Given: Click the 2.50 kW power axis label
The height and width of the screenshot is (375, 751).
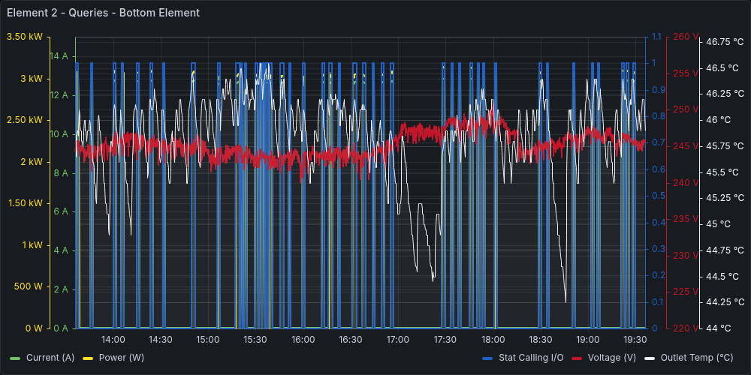Looking at the screenshot, I should click(x=25, y=120).
